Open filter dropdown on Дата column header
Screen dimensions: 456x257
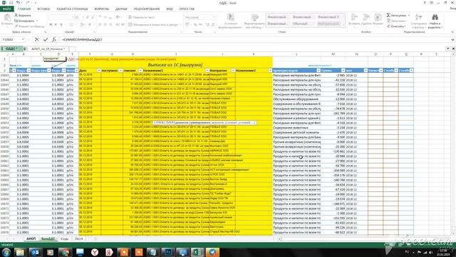point(98,71)
